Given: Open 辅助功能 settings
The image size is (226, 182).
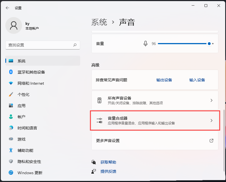Looking at the screenshot, I should coord(25,150).
